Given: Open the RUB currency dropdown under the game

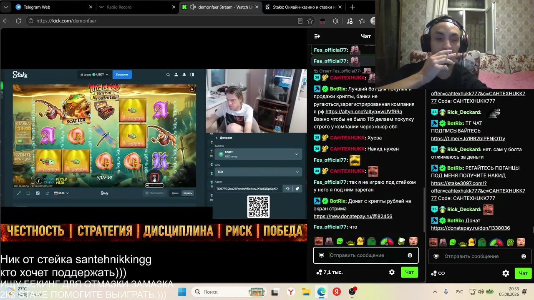Looking at the screenshot, I should (x=61, y=193).
